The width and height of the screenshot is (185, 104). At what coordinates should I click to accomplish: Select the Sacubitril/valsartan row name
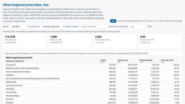pyautogui.click(x=14, y=86)
